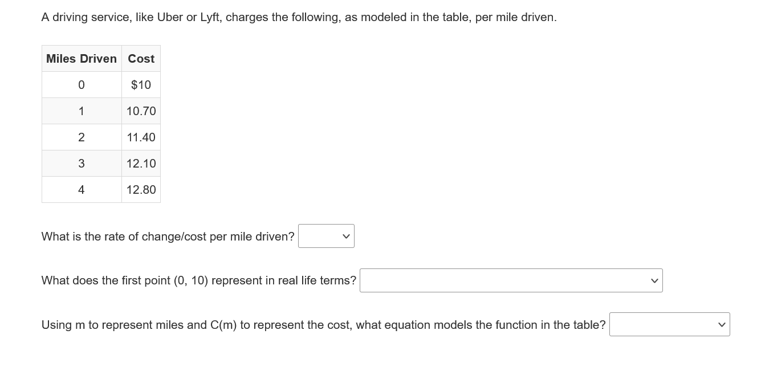Select the cost cell showing $10
The height and width of the screenshot is (383, 757).
(141, 84)
